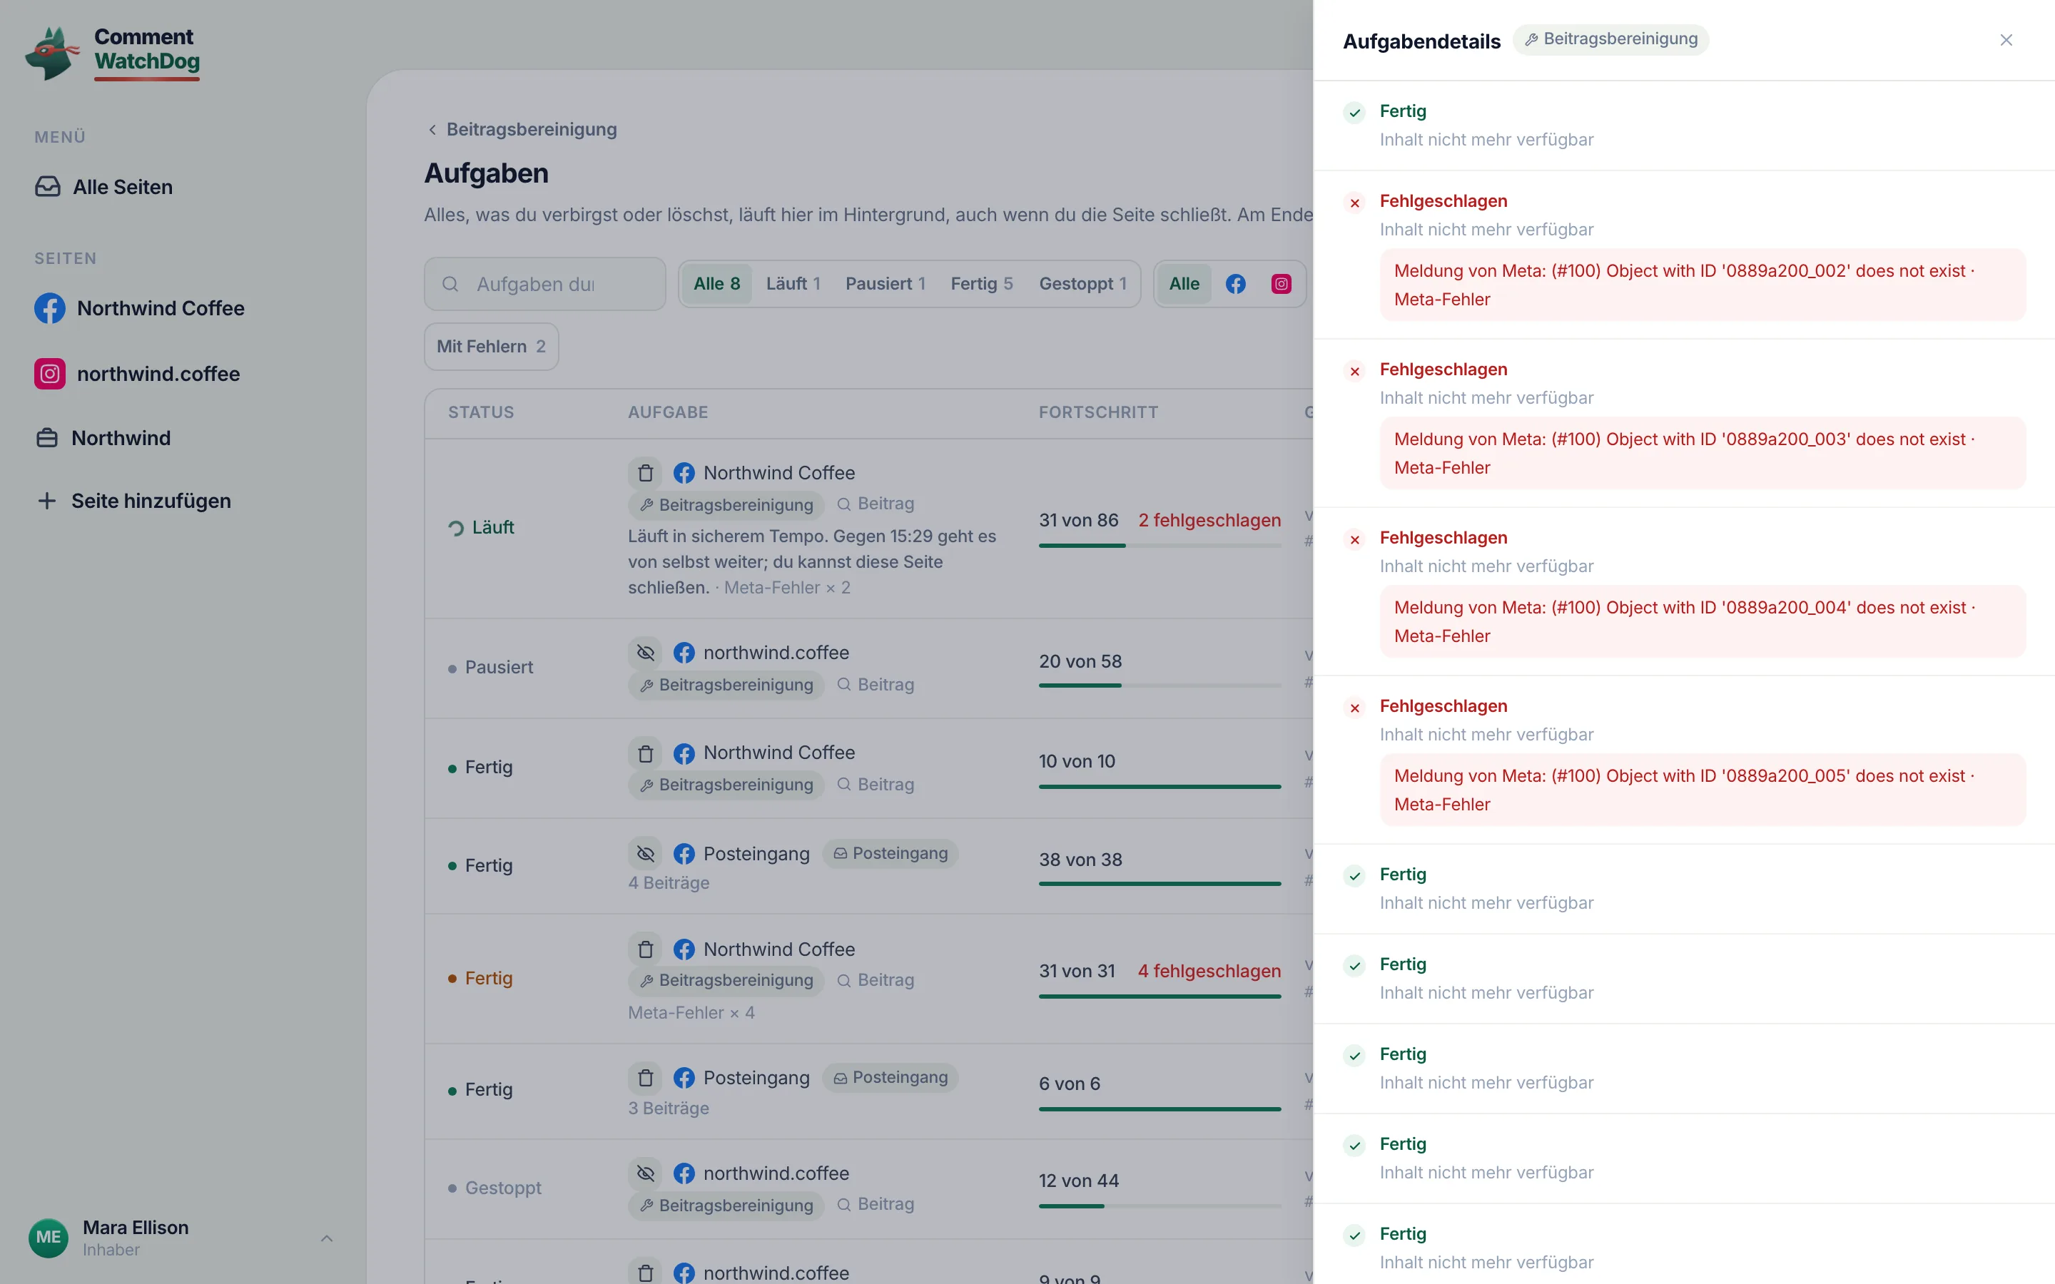This screenshot has height=1284, width=2055.
Task: Click the green check icon of the first Fertig entry
Action: pyautogui.click(x=1354, y=113)
